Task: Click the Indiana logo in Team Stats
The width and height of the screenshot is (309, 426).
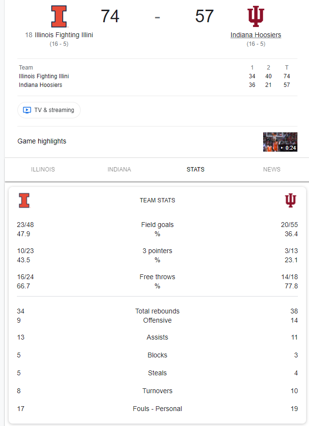Action: [290, 200]
